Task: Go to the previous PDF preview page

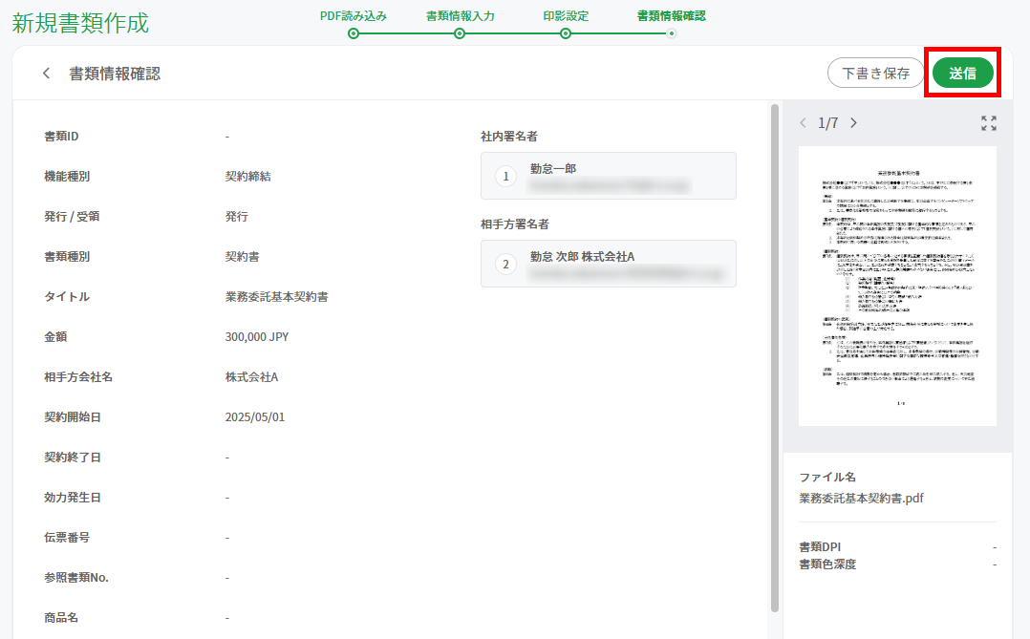Action: (x=803, y=123)
